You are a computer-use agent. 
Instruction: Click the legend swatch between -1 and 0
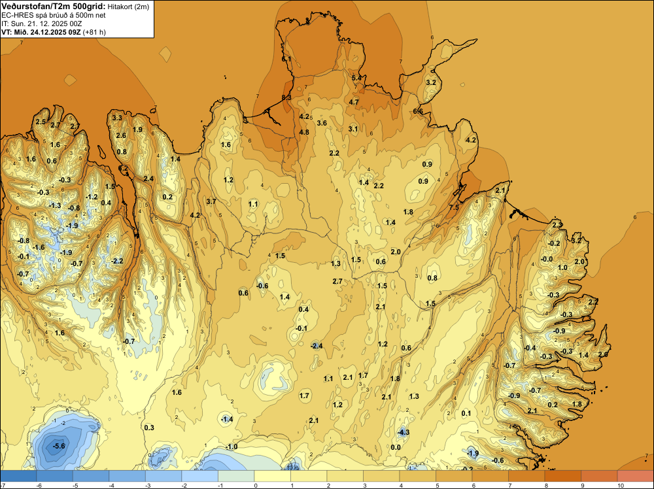pos(236,476)
